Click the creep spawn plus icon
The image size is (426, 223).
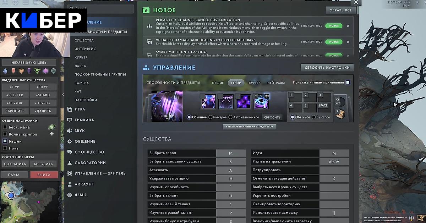click(52, 134)
